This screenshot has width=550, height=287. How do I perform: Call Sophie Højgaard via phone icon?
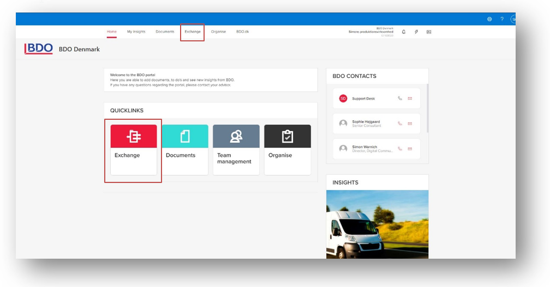pos(400,124)
